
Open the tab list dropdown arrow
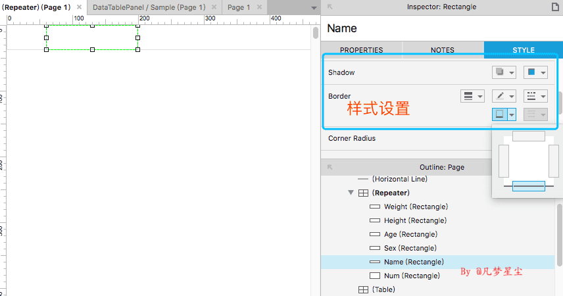314,8
